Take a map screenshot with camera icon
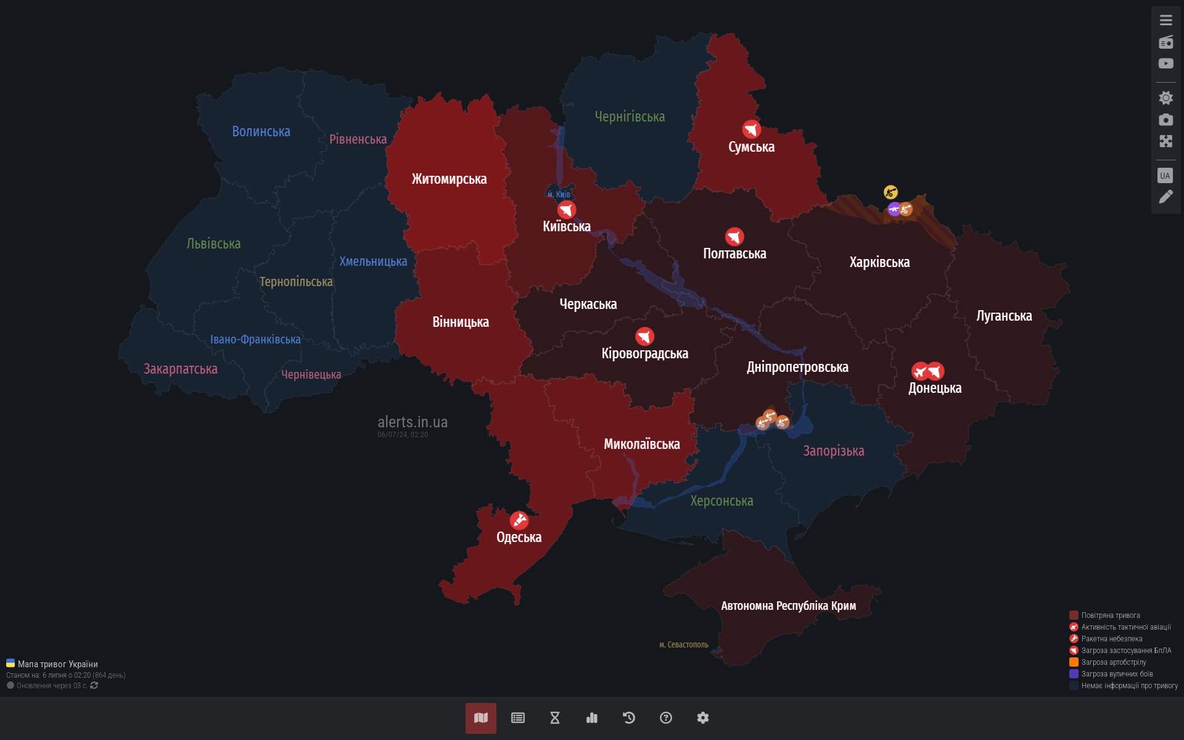This screenshot has width=1184, height=740. (x=1165, y=120)
